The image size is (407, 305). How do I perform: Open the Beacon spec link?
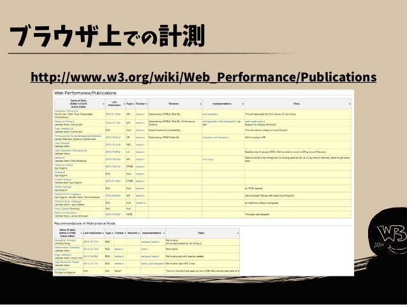[x=59, y=157]
